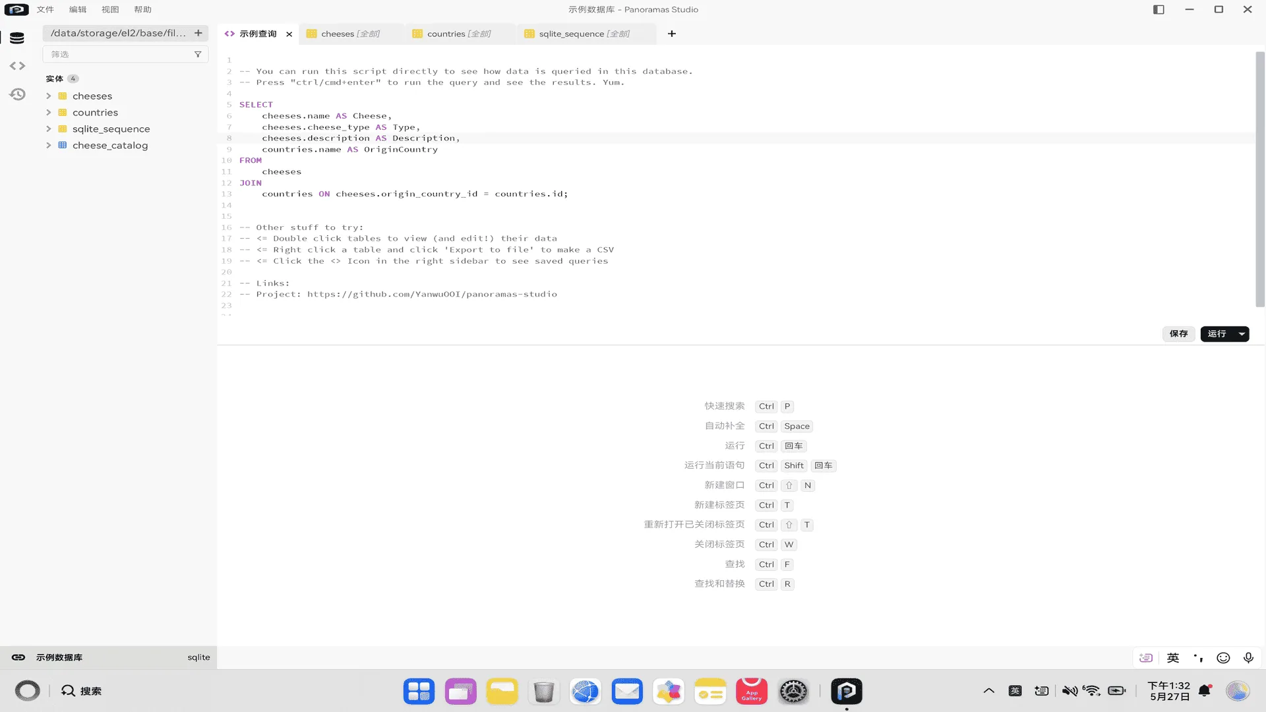1266x712 pixels.
Task: Open the 文件 menu
Action: click(45, 9)
